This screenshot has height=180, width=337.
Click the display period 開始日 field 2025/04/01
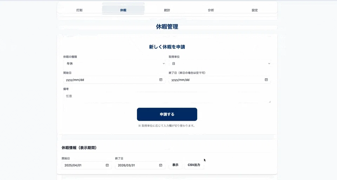[87, 165]
